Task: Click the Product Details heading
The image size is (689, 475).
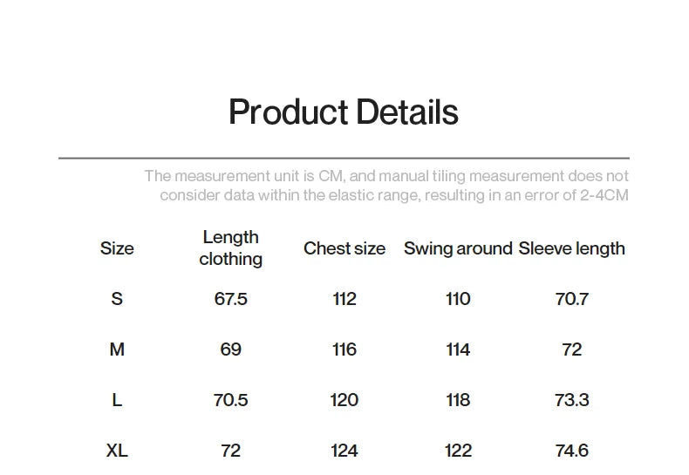Action: (343, 112)
